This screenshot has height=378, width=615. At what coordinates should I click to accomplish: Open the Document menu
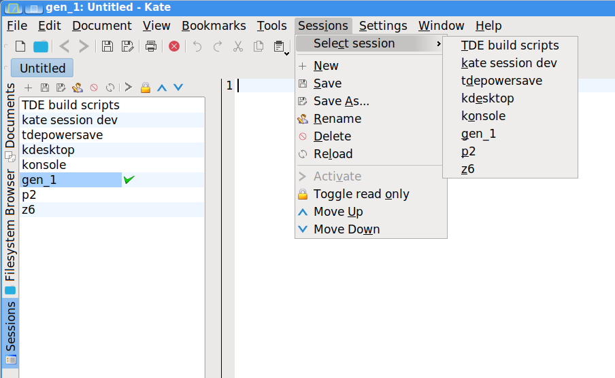click(102, 26)
